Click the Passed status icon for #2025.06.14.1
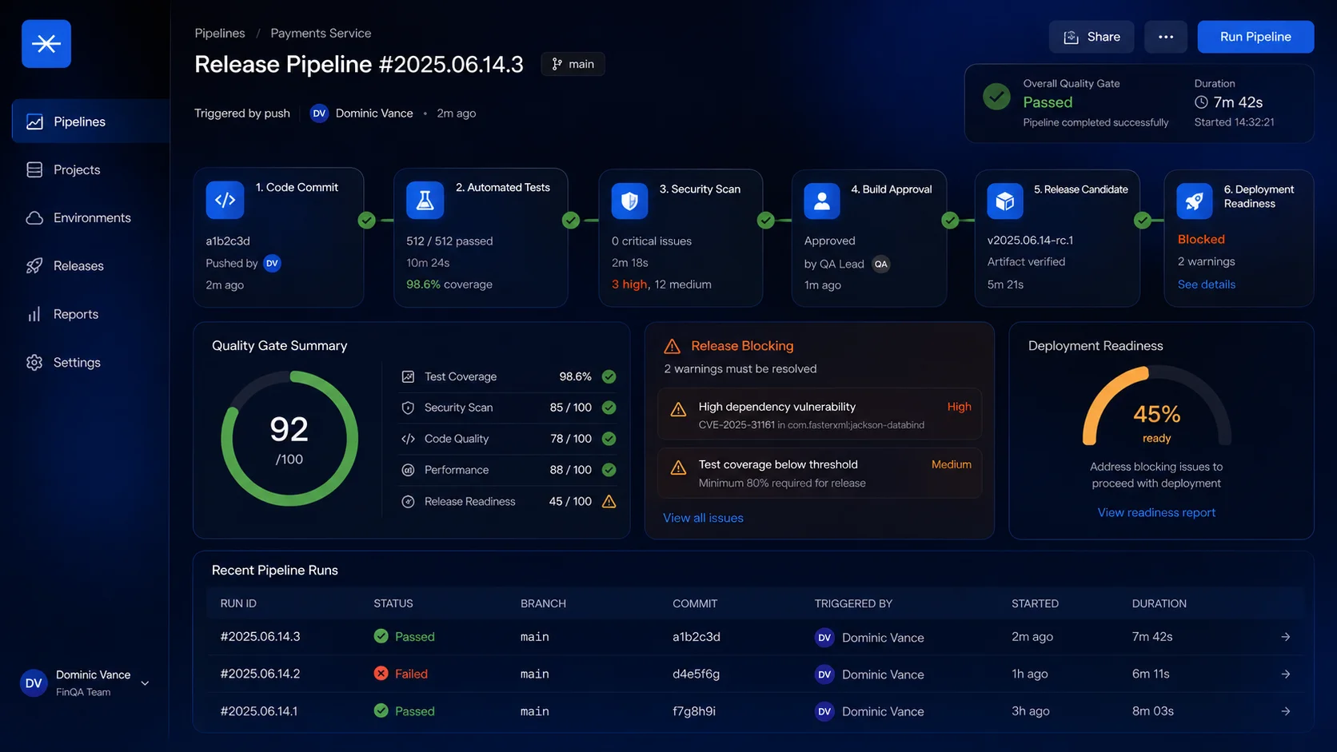Image resolution: width=1337 pixels, height=752 pixels. pos(381,710)
